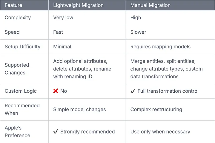This screenshot has width=215, height=143.
Task: Click the checkmark before Strongly recommended
Action: pyautogui.click(x=56, y=131)
